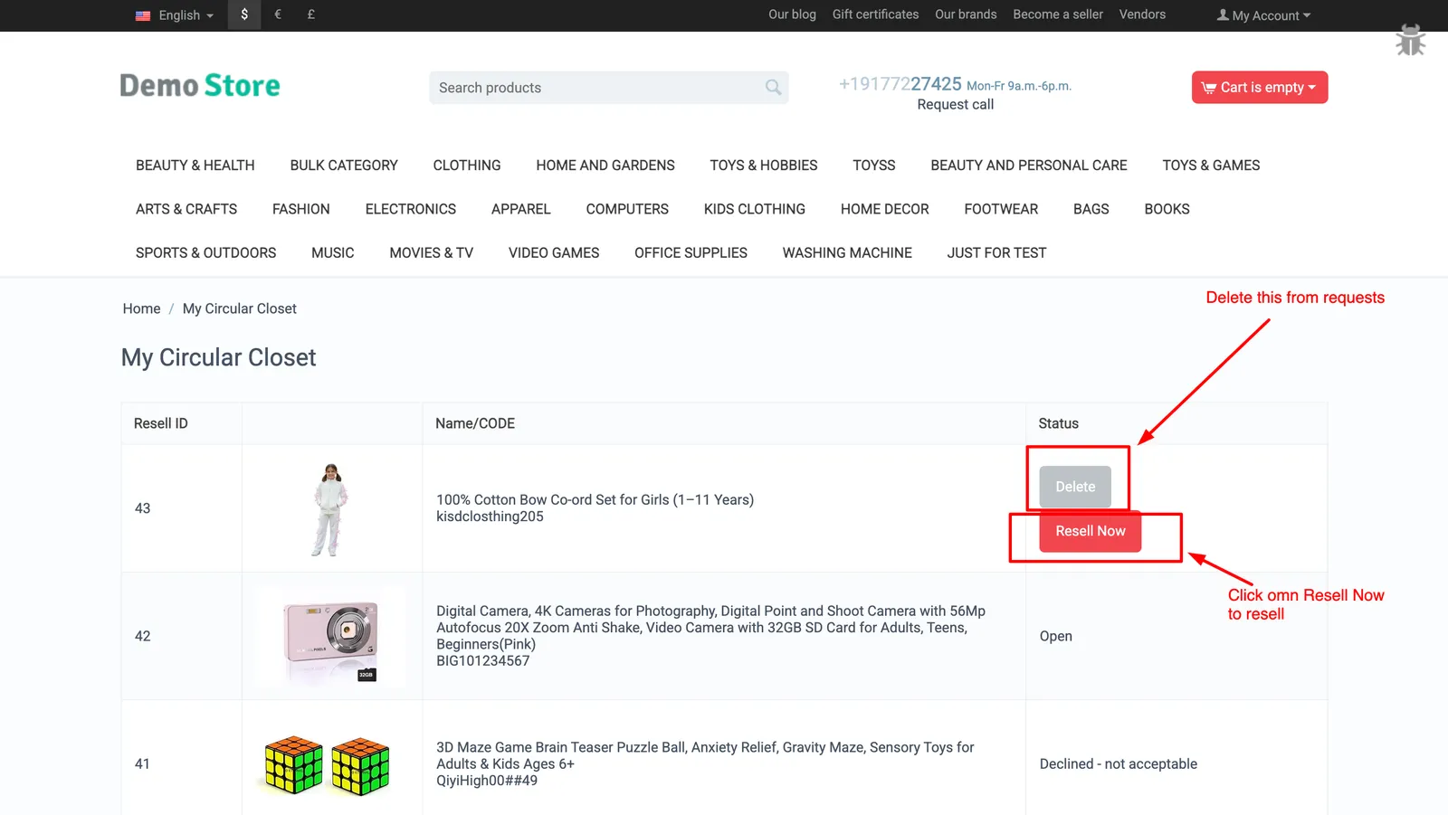Image resolution: width=1448 pixels, height=815 pixels.
Task: Click the 100% Cotton Bow Co-ord Set name
Action: click(595, 499)
